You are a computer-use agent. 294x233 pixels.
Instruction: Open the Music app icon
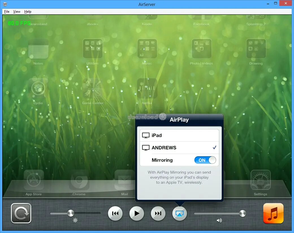click(273, 213)
